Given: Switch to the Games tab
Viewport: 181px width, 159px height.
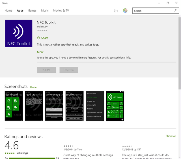Looking at the screenshot, I should [32, 10].
